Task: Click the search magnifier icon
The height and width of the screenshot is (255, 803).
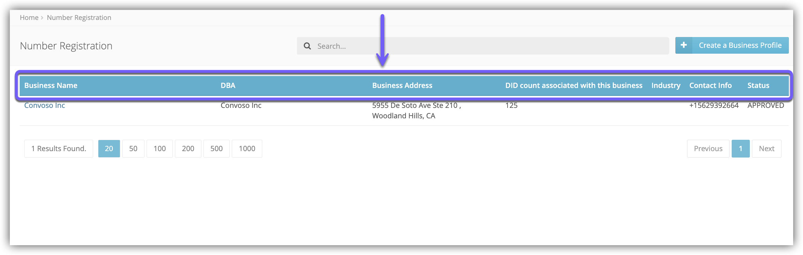Action: [x=307, y=46]
